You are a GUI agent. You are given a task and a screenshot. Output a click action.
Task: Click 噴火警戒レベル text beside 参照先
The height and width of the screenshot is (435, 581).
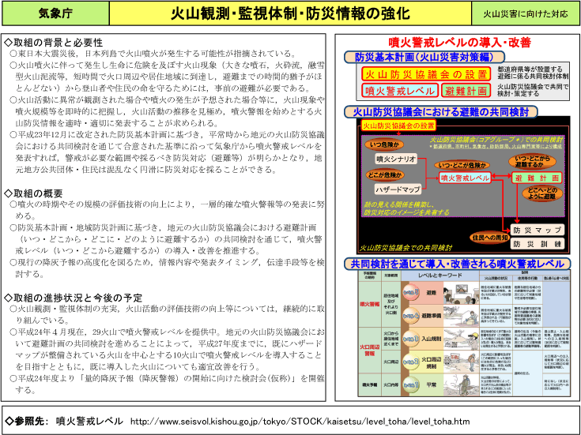(x=89, y=421)
